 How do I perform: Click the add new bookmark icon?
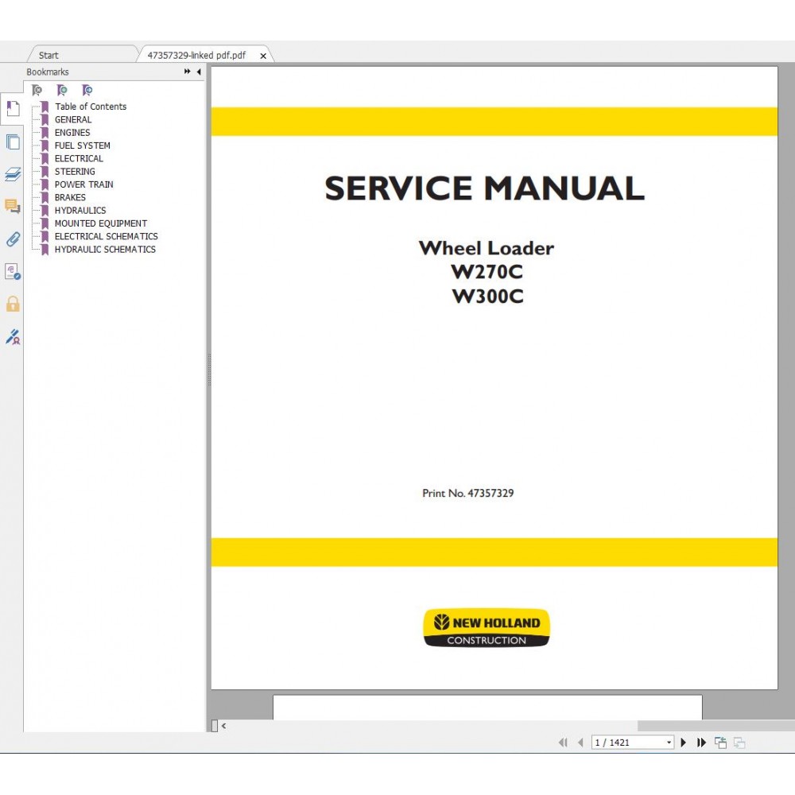point(62,91)
